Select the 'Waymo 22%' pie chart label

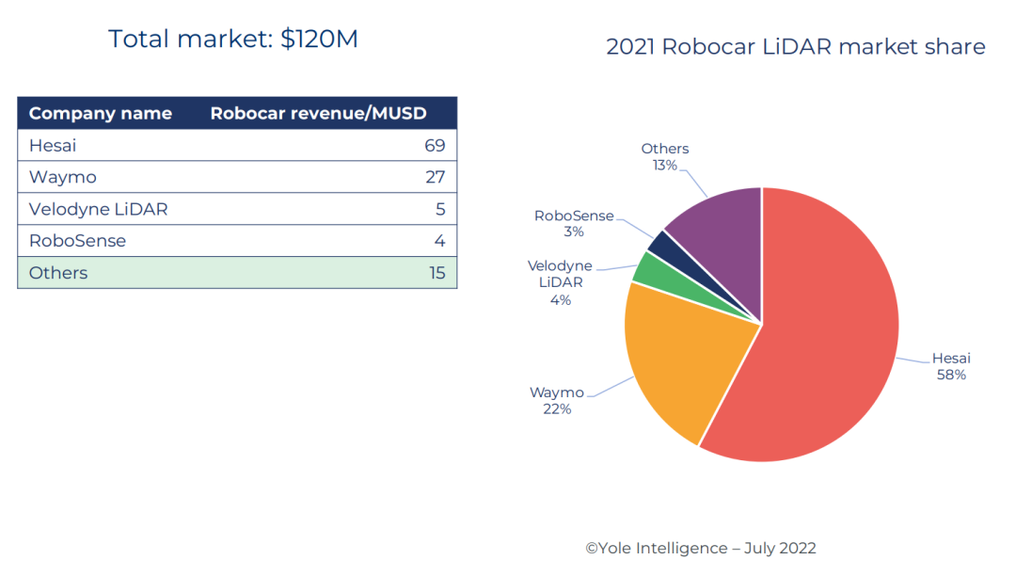pos(556,400)
